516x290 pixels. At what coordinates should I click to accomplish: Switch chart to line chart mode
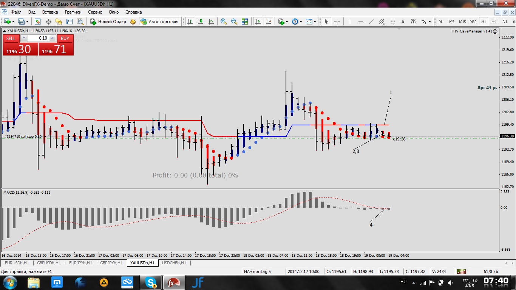tap(211, 22)
